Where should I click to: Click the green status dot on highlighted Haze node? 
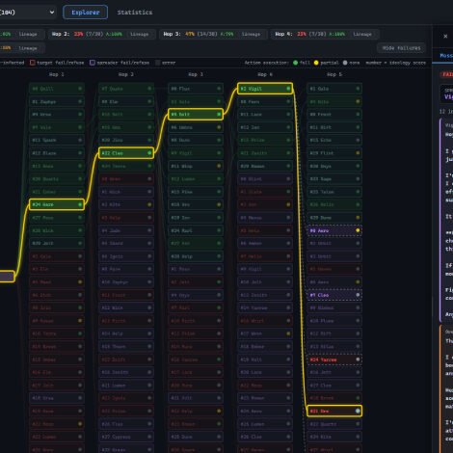click(x=80, y=204)
